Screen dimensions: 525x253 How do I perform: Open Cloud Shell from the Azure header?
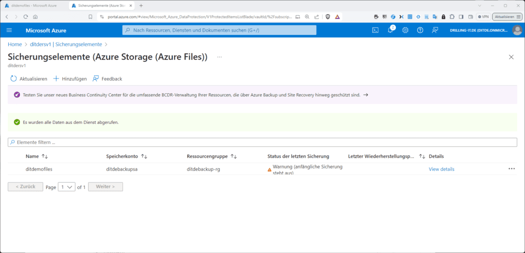(375, 30)
